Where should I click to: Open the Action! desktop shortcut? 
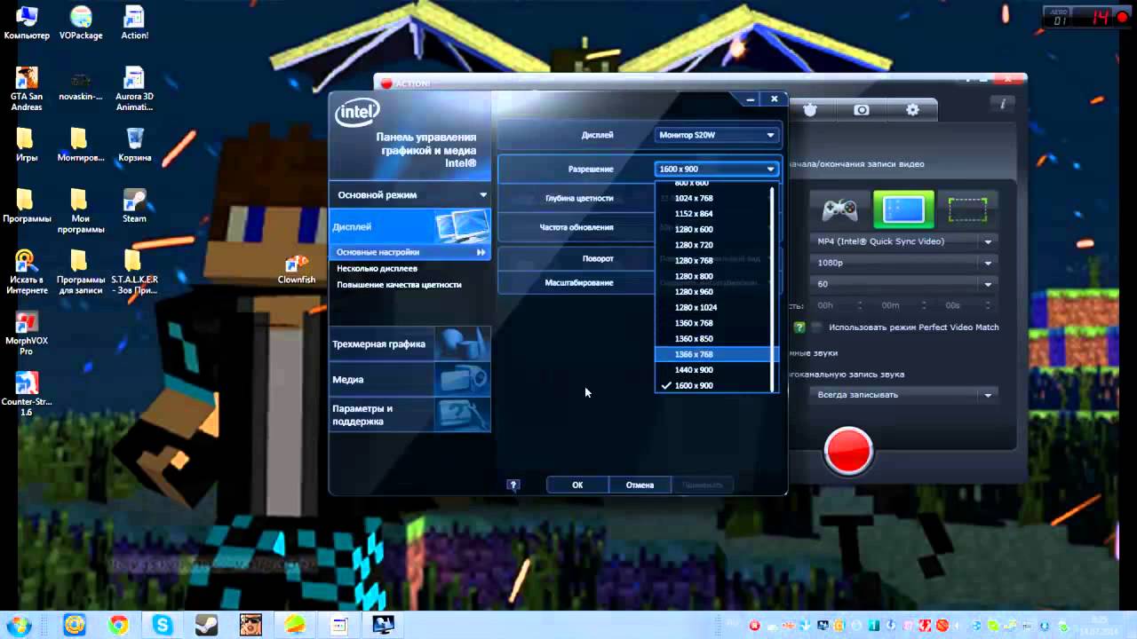(x=134, y=23)
